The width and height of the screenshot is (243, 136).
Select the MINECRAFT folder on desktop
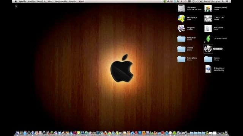coord(181,39)
